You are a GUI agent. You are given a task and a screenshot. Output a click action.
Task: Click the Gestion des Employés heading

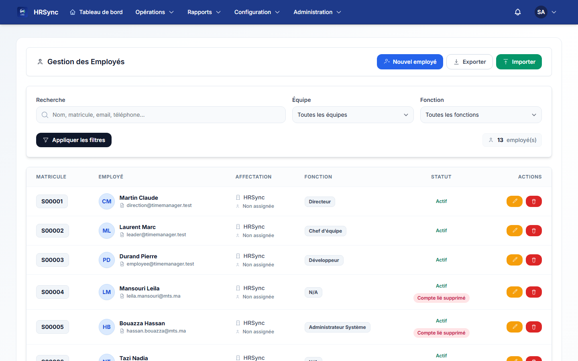[86, 62]
